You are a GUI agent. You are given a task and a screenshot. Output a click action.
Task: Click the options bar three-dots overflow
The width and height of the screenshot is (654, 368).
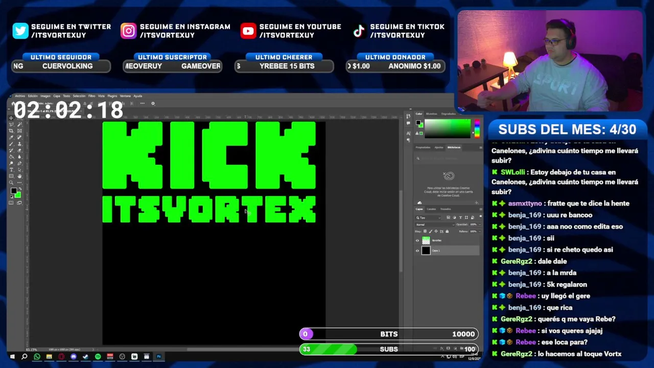pos(142,103)
